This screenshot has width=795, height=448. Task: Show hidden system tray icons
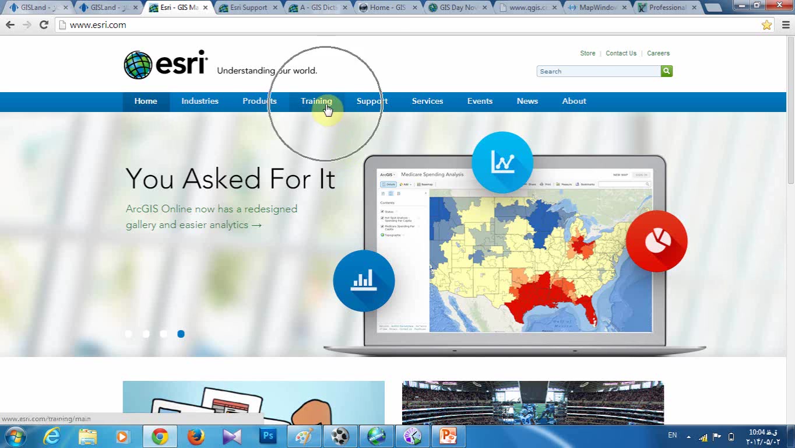[688, 436]
